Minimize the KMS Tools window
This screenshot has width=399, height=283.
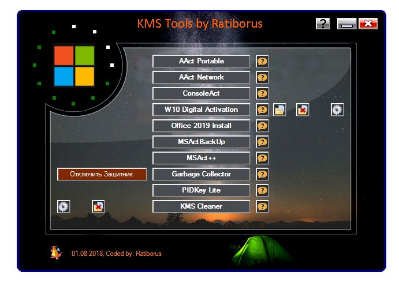click(346, 24)
